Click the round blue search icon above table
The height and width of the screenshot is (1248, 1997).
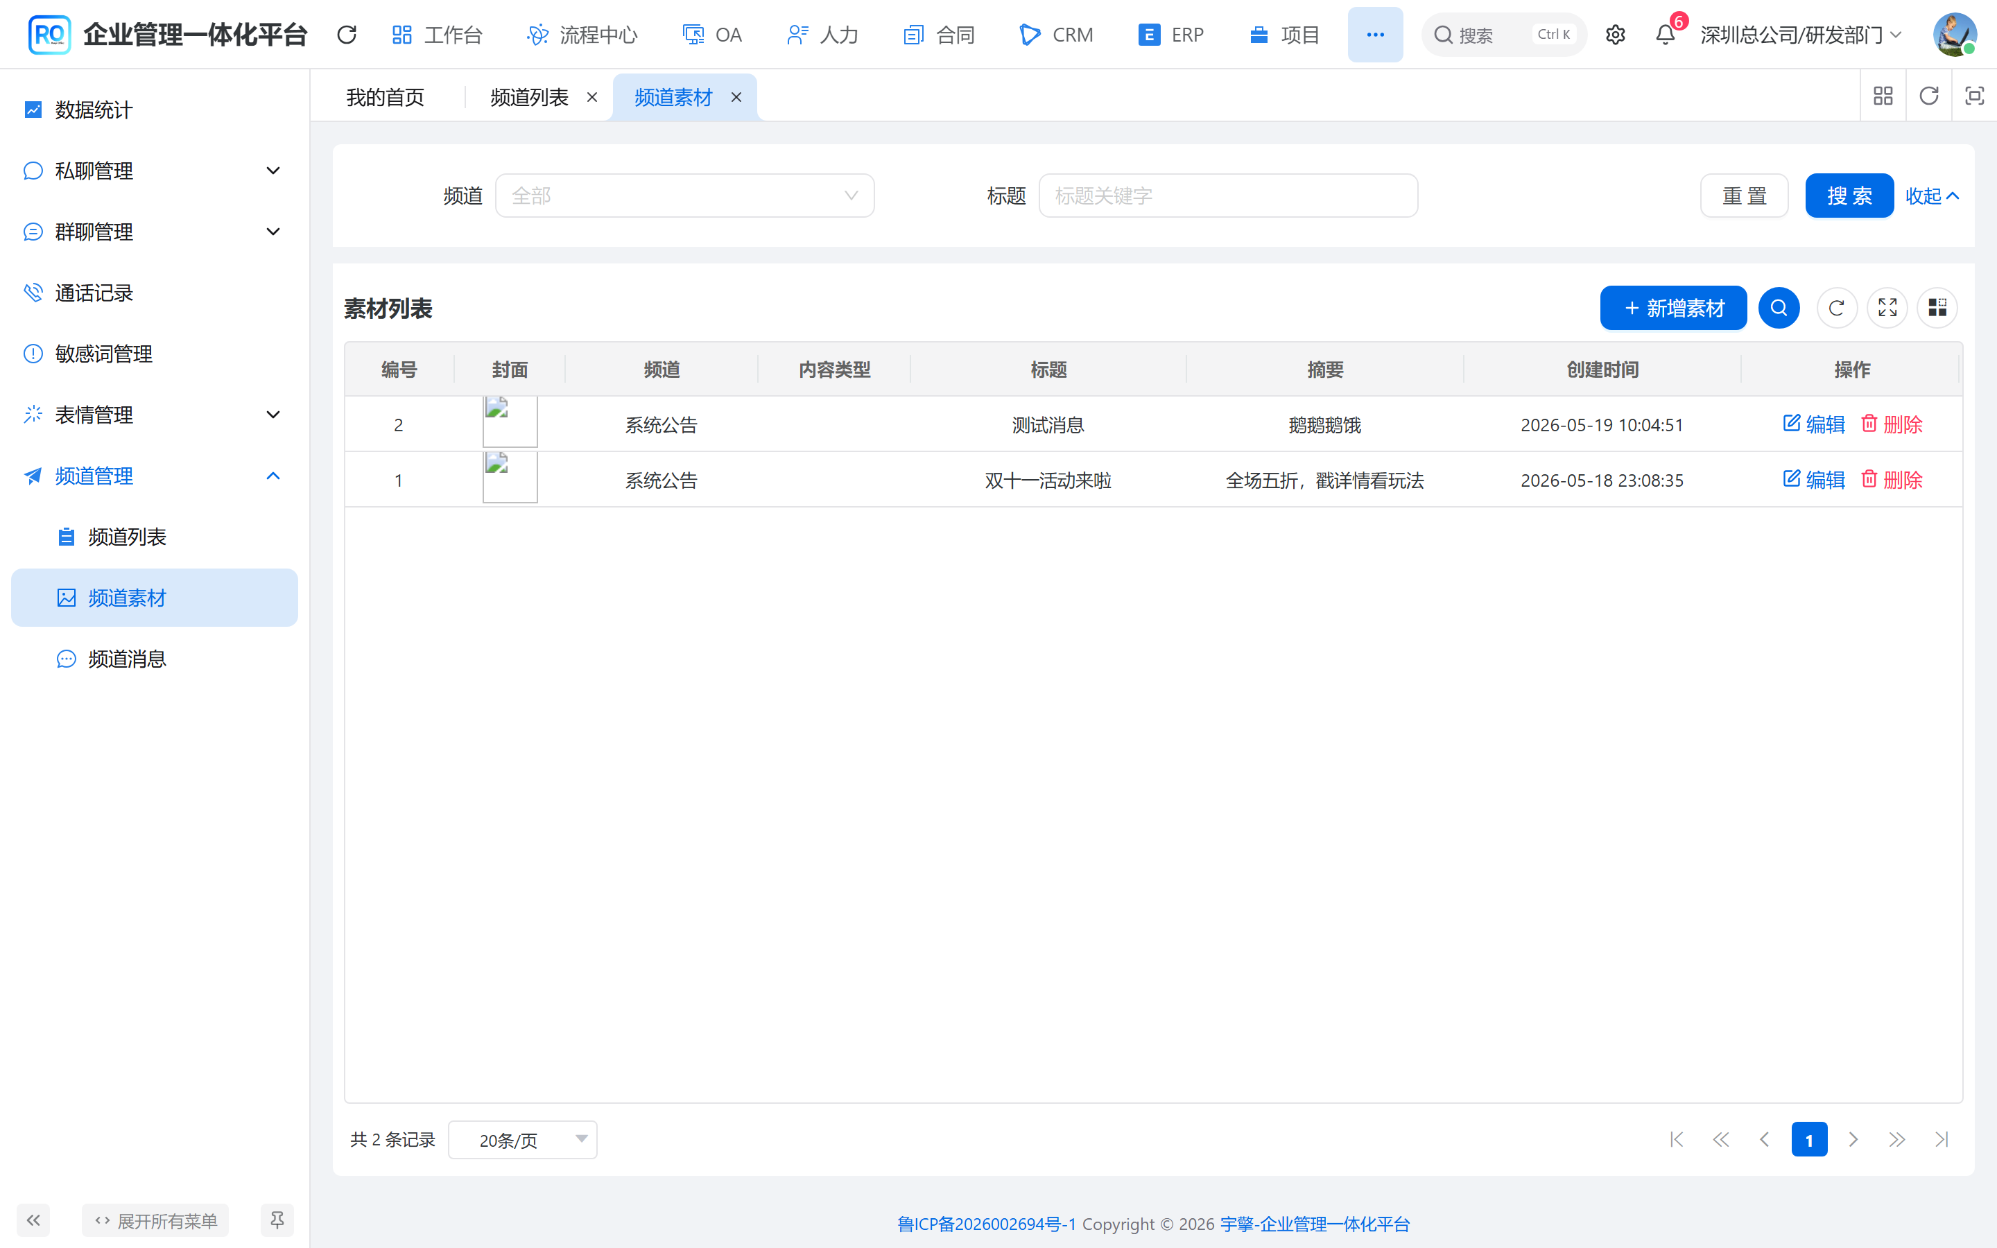(x=1779, y=308)
